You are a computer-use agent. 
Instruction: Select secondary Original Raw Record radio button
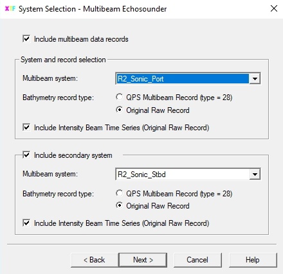(120, 205)
